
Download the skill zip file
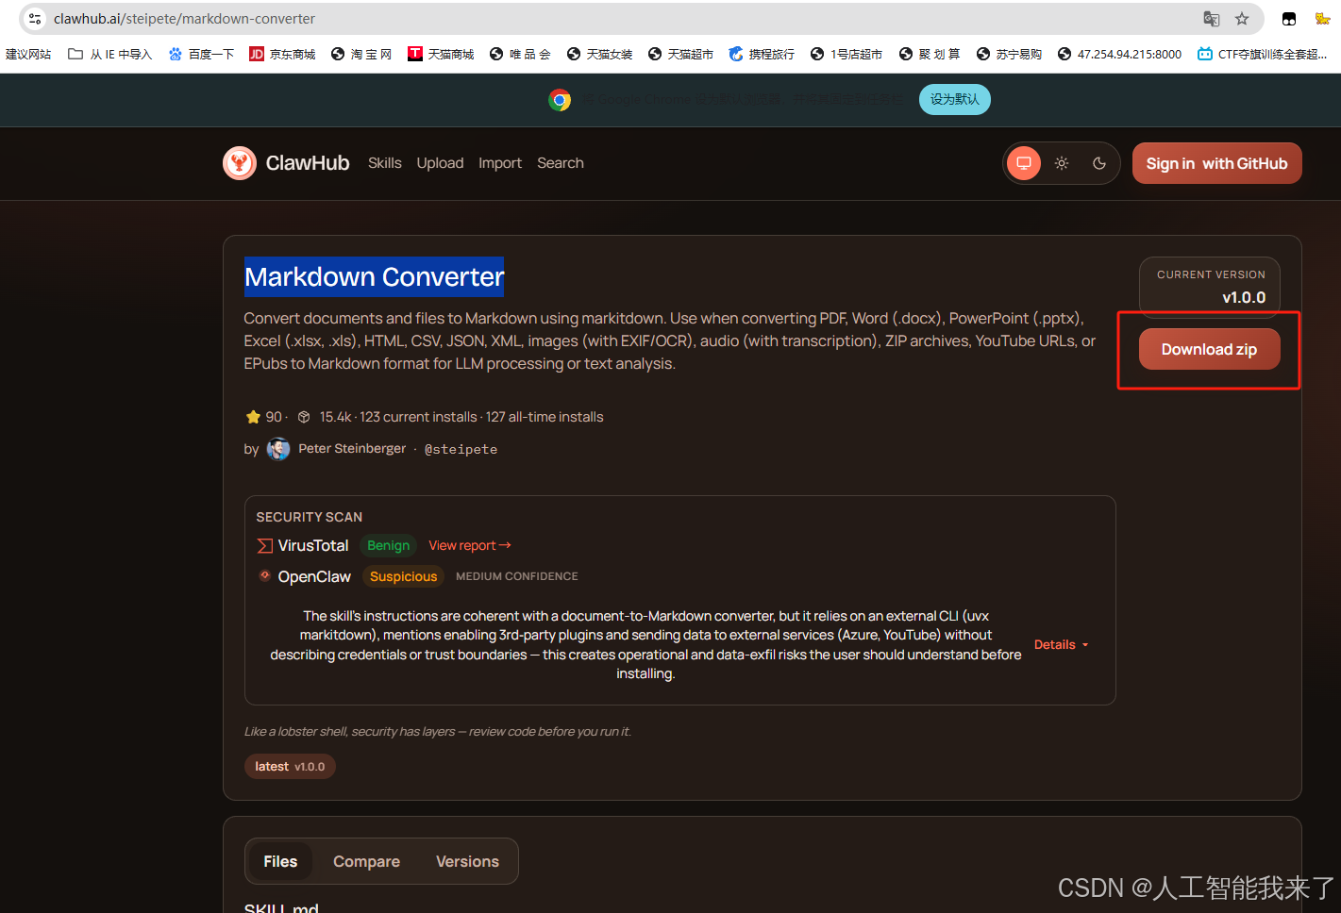click(x=1210, y=349)
